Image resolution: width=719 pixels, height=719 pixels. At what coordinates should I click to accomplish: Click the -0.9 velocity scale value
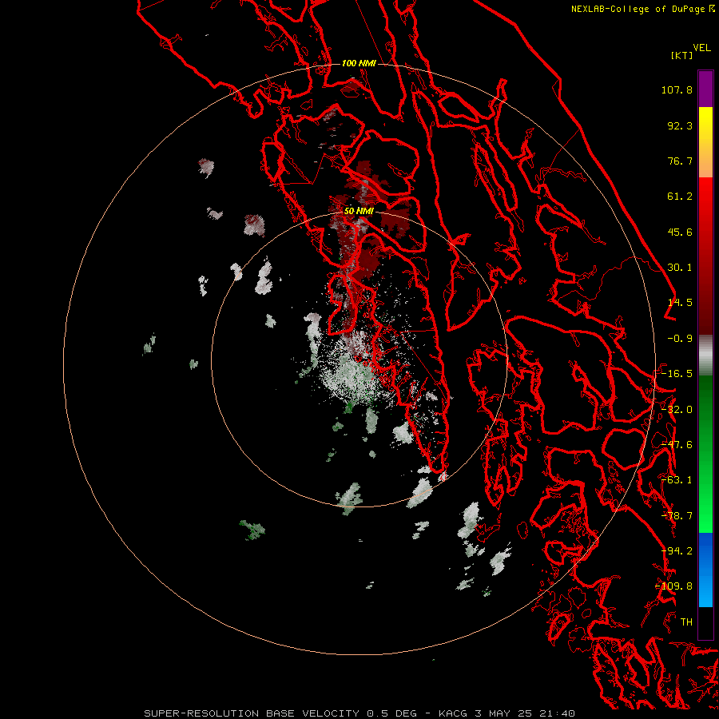click(680, 339)
